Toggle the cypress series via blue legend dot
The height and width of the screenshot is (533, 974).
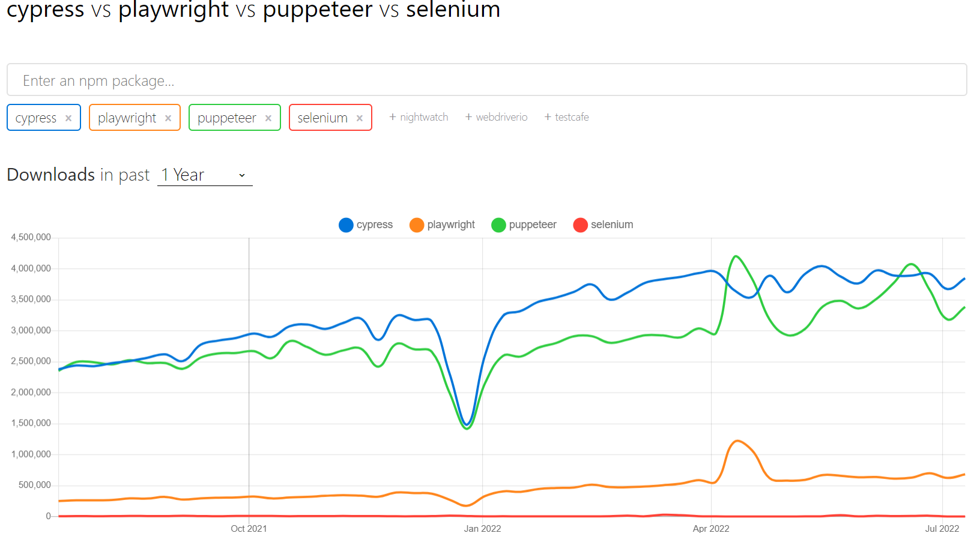point(346,224)
